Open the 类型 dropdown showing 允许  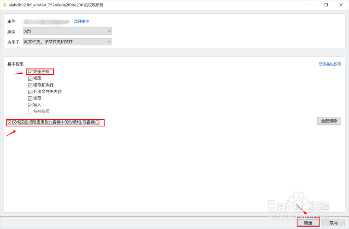(x=67, y=31)
